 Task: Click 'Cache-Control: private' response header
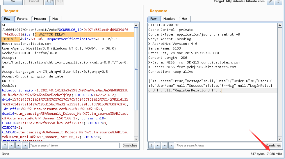point(171,30)
